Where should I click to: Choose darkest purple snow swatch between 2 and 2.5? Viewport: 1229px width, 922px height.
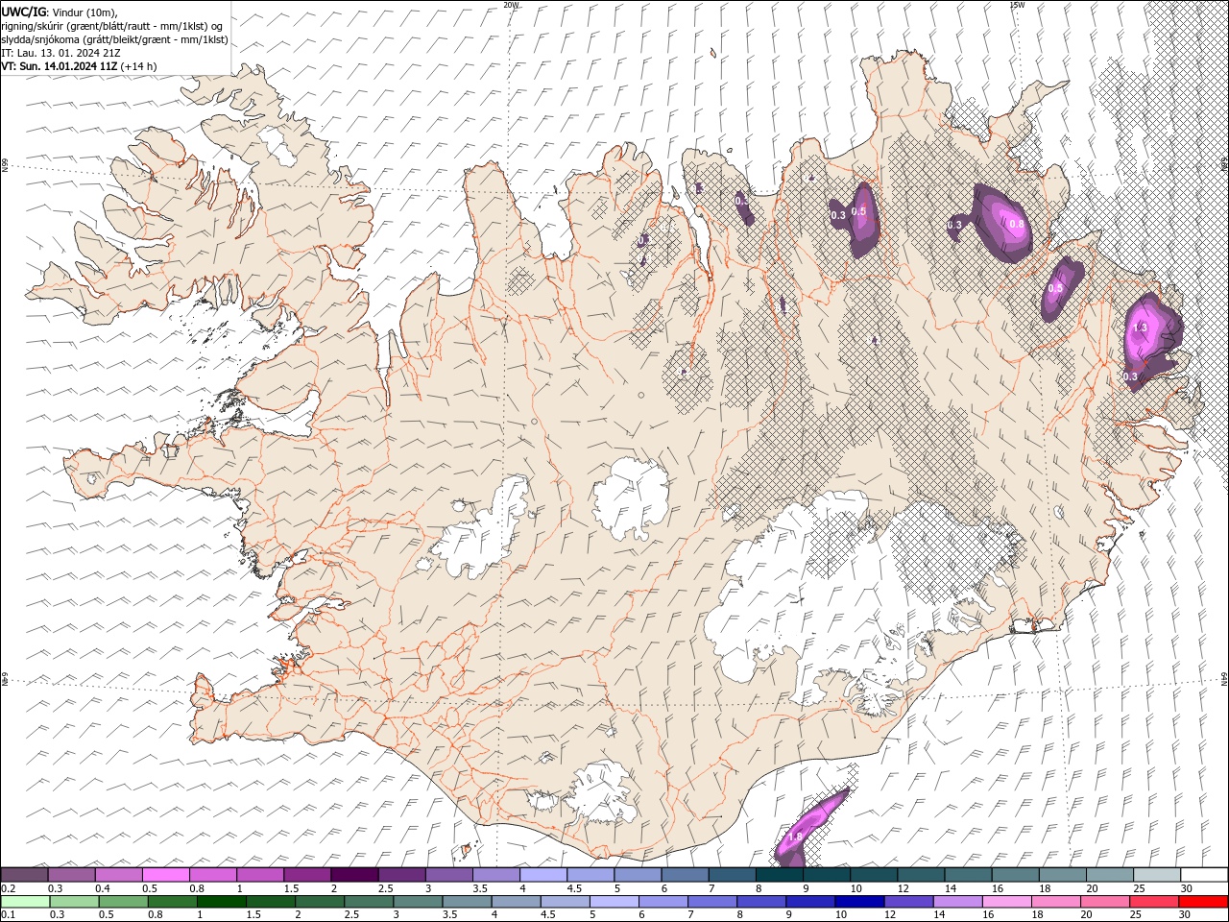point(354,874)
